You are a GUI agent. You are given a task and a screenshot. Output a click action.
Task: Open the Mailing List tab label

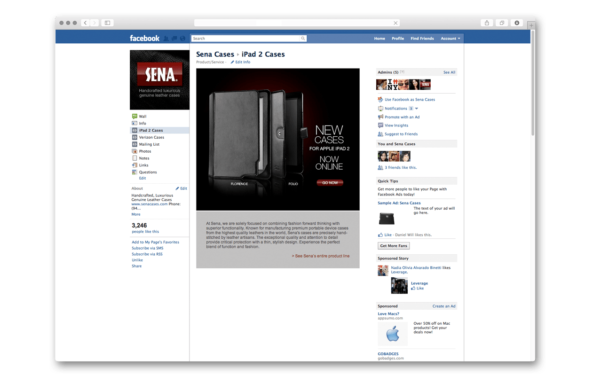click(149, 144)
